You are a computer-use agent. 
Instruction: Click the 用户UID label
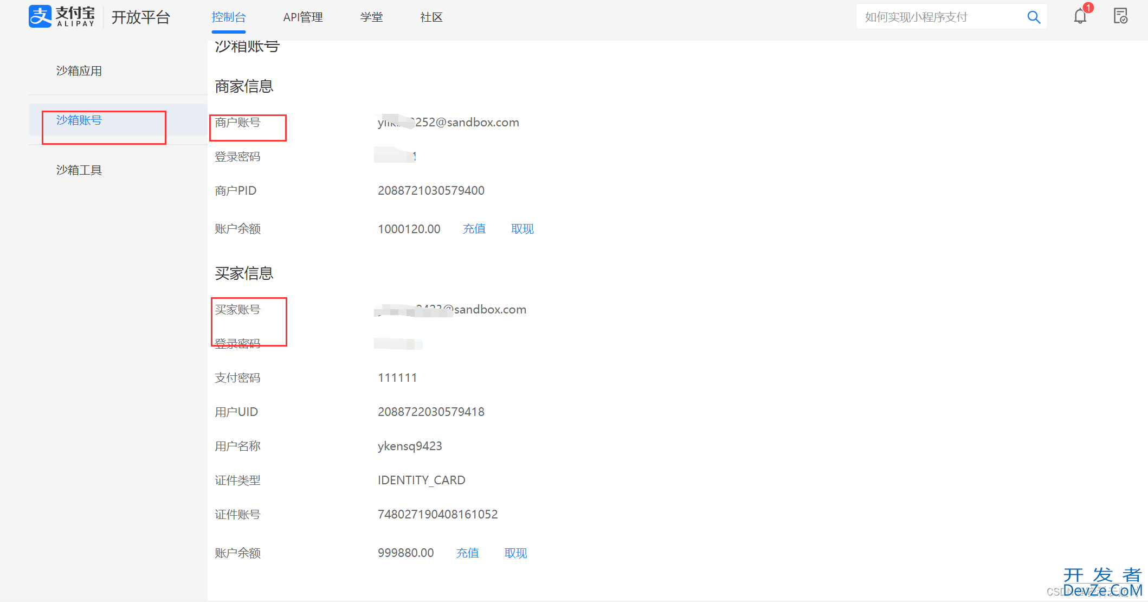[236, 412]
